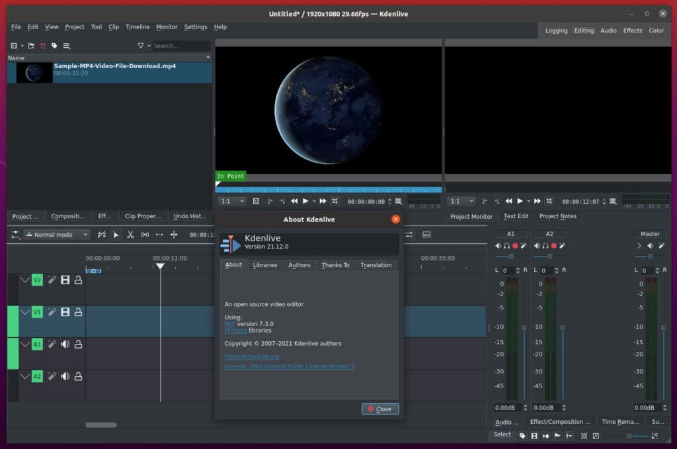Screen dimensions: 677x449
Task: Open the Normal mode edit mode dropdown
Action: click(57, 235)
